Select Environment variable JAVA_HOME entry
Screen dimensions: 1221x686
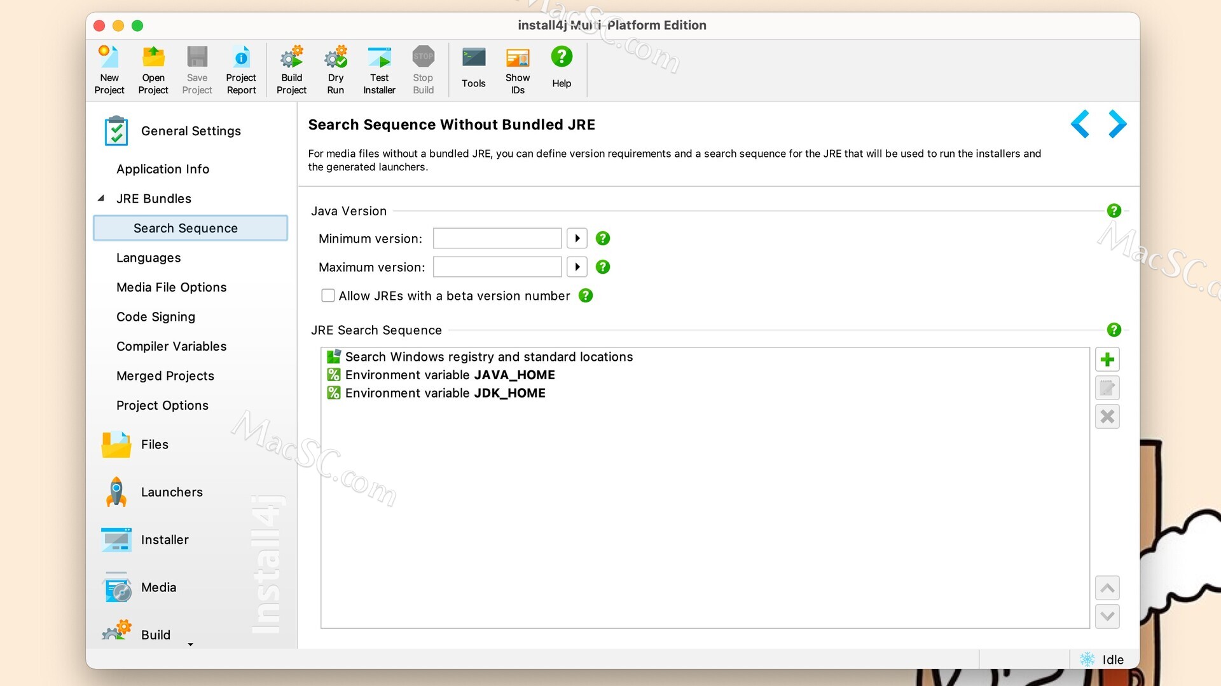(x=450, y=375)
